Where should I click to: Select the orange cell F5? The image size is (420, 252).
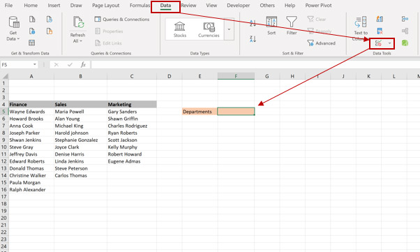point(236,112)
